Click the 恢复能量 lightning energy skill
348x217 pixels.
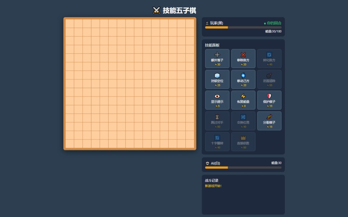243,100
